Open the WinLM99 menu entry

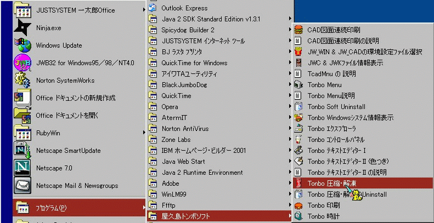(x=220, y=195)
